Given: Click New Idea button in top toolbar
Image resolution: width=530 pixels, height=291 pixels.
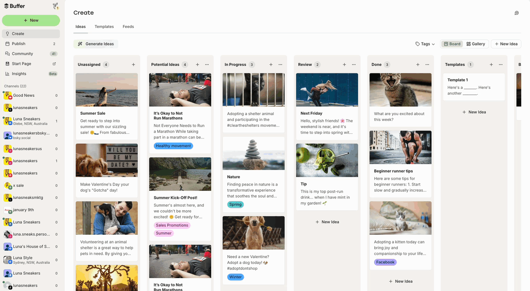Looking at the screenshot, I should coord(506,44).
